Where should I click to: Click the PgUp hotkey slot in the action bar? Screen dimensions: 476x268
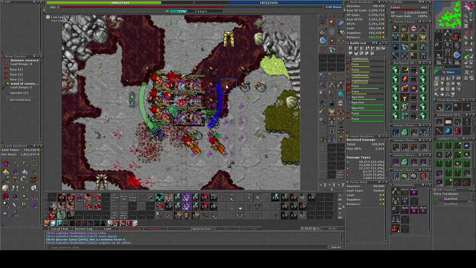click(213, 197)
